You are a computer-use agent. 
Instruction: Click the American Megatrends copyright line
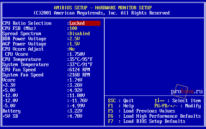pyautogui.click(x=102, y=13)
